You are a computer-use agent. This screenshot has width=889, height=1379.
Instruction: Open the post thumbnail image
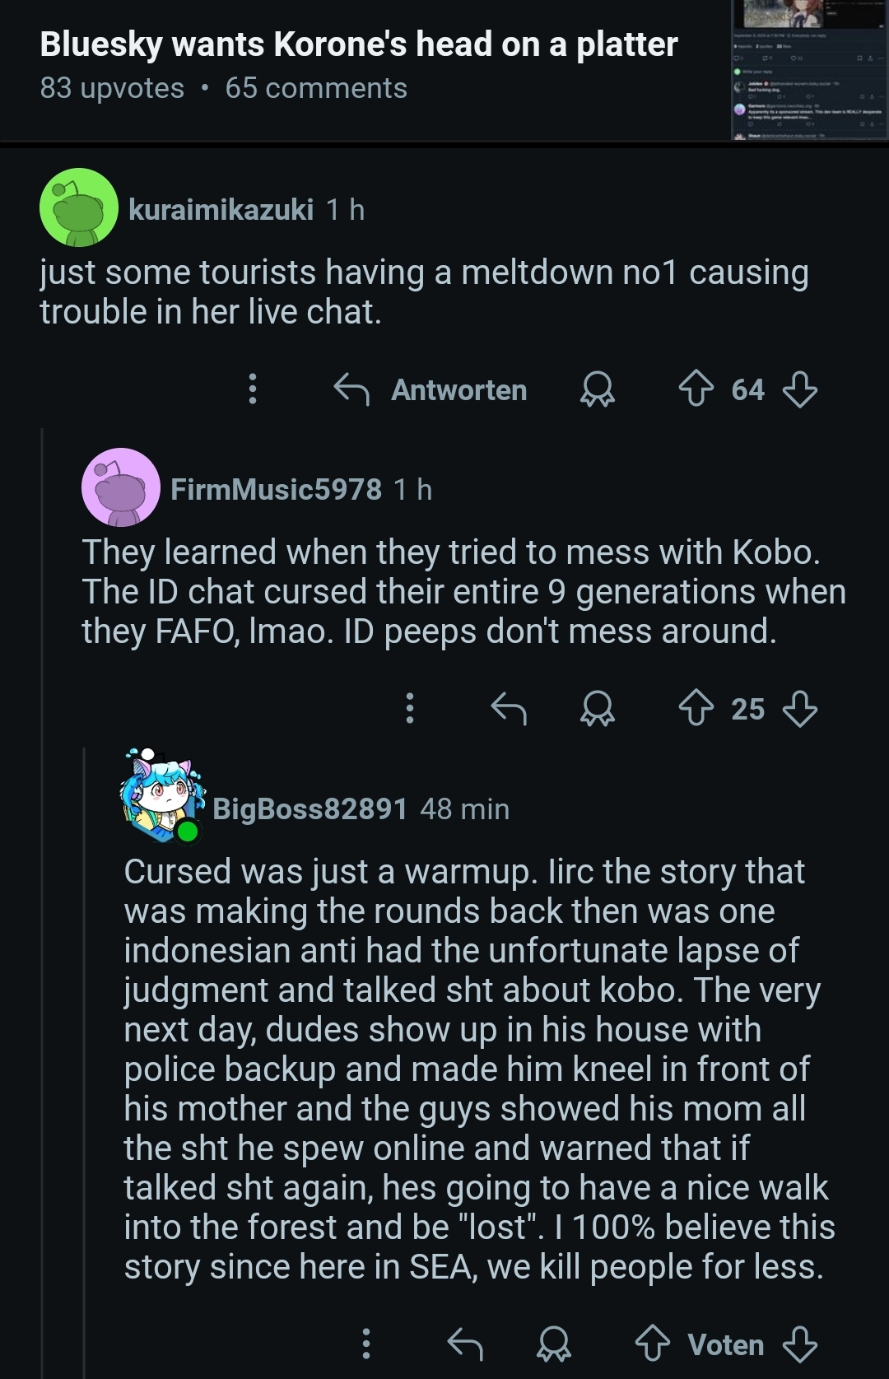809,70
